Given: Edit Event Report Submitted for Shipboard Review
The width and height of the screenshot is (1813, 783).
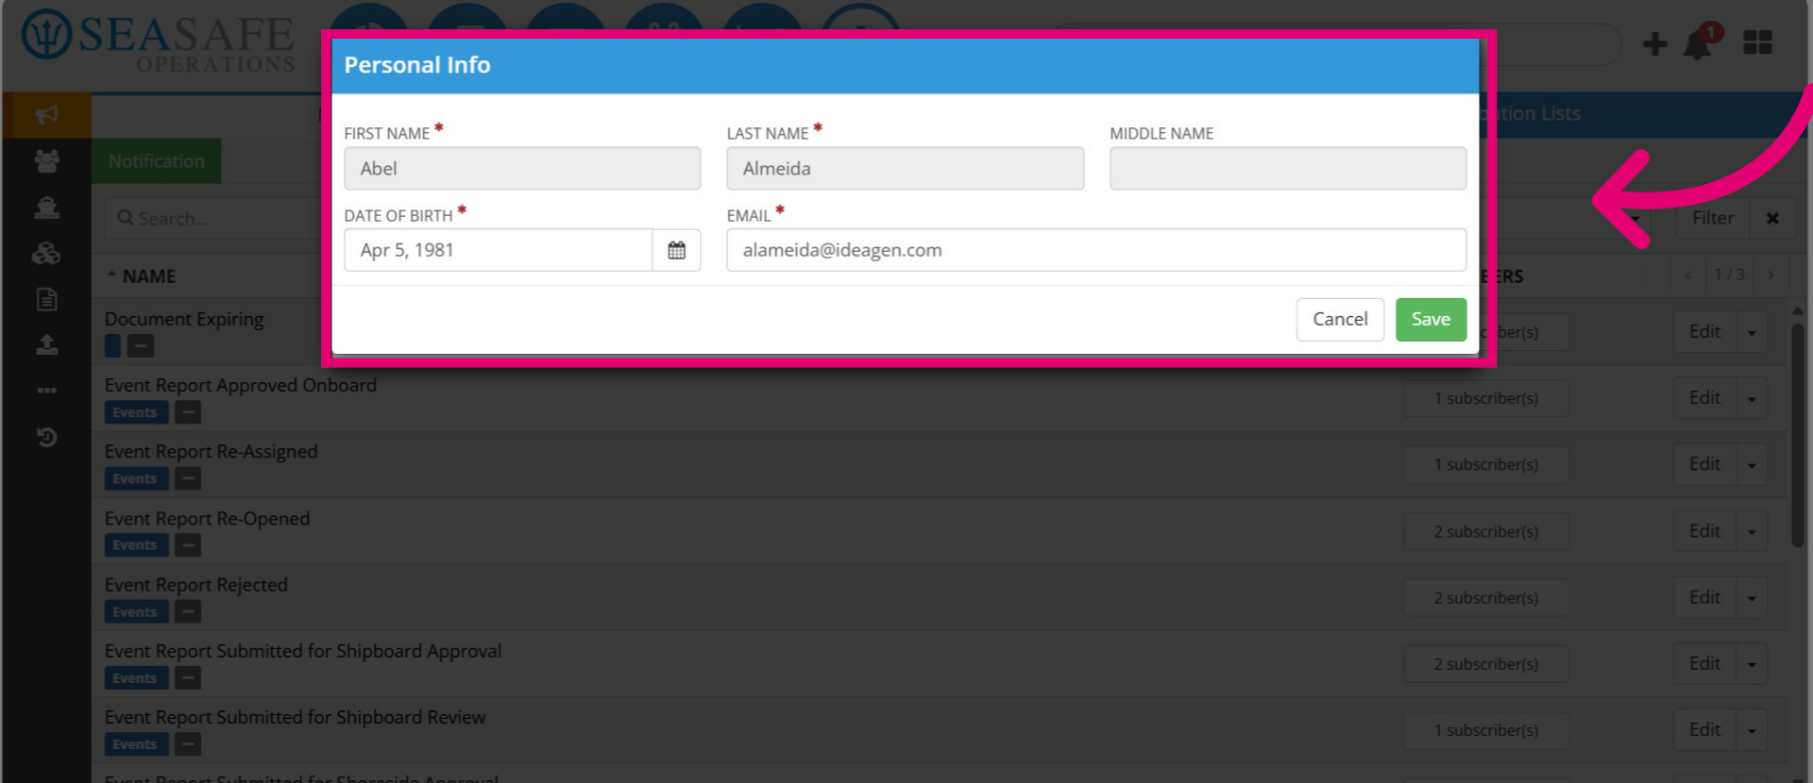Looking at the screenshot, I should point(1704,730).
